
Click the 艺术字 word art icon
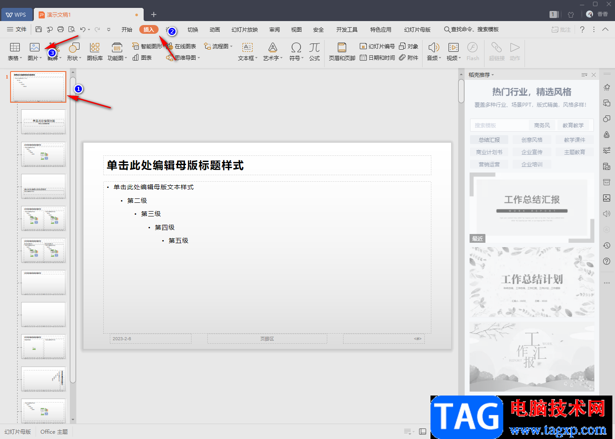[x=273, y=47]
